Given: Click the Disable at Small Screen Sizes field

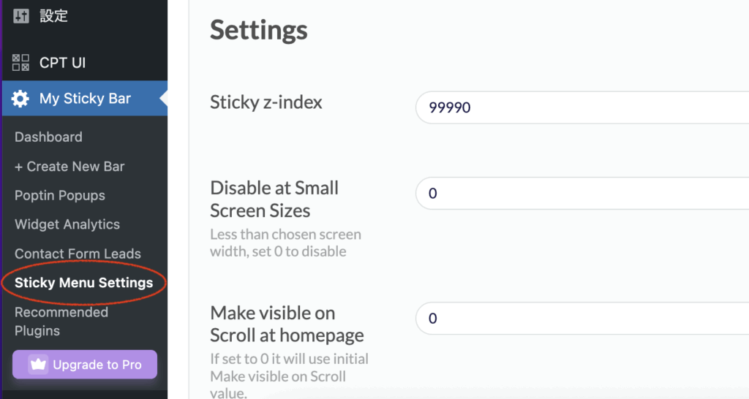Looking at the screenshot, I should coord(582,194).
